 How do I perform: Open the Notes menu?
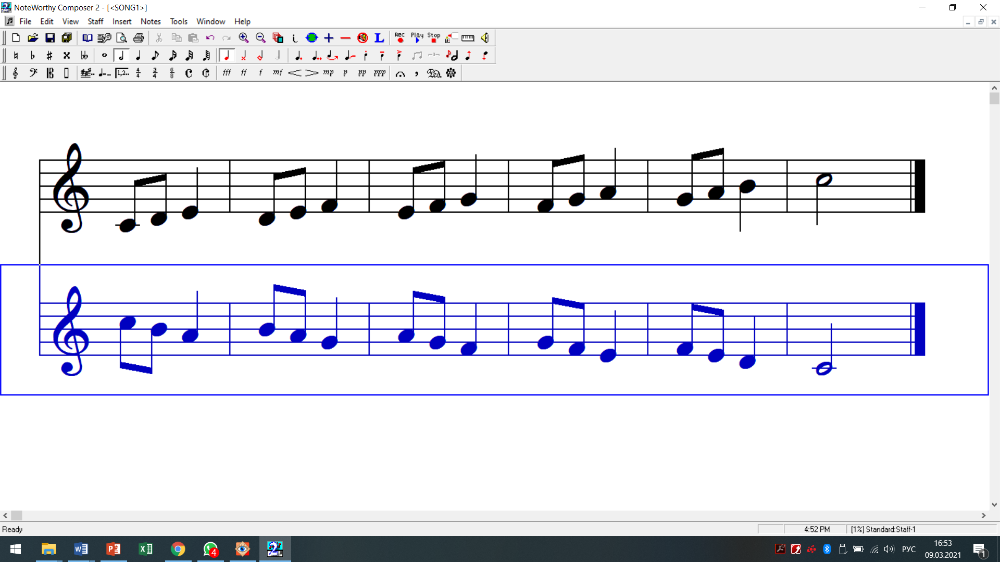(151, 21)
